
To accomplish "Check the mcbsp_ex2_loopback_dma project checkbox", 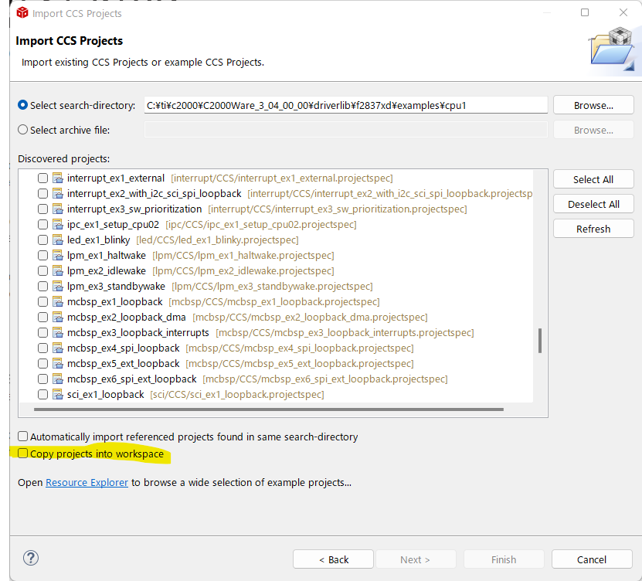I will [42, 318].
